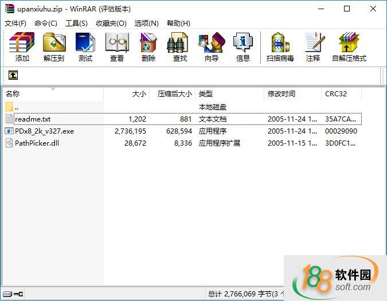Open the 查看 (View) file tool
387x301 pixels.
117,47
